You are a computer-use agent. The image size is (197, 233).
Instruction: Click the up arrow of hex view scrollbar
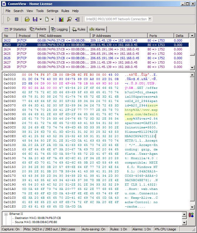192,75
